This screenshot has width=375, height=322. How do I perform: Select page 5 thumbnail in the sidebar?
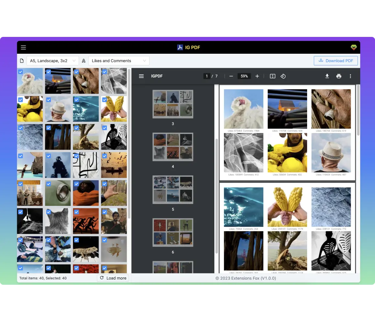173,190
